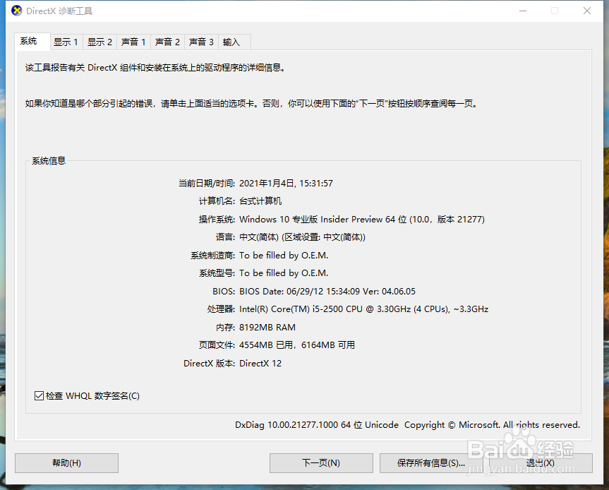Switch to the 显示 1 tab
The height and width of the screenshot is (490, 609).
tap(66, 42)
